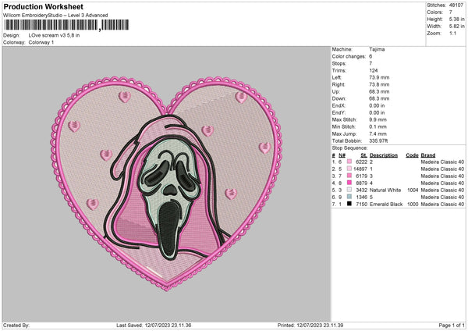Click the 'Emerald Black' description

(x=386, y=204)
